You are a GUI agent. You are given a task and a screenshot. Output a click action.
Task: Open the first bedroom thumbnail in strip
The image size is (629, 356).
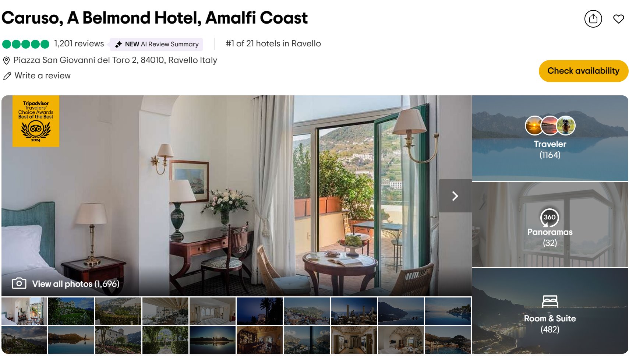pyautogui.click(x=24, y=311)
